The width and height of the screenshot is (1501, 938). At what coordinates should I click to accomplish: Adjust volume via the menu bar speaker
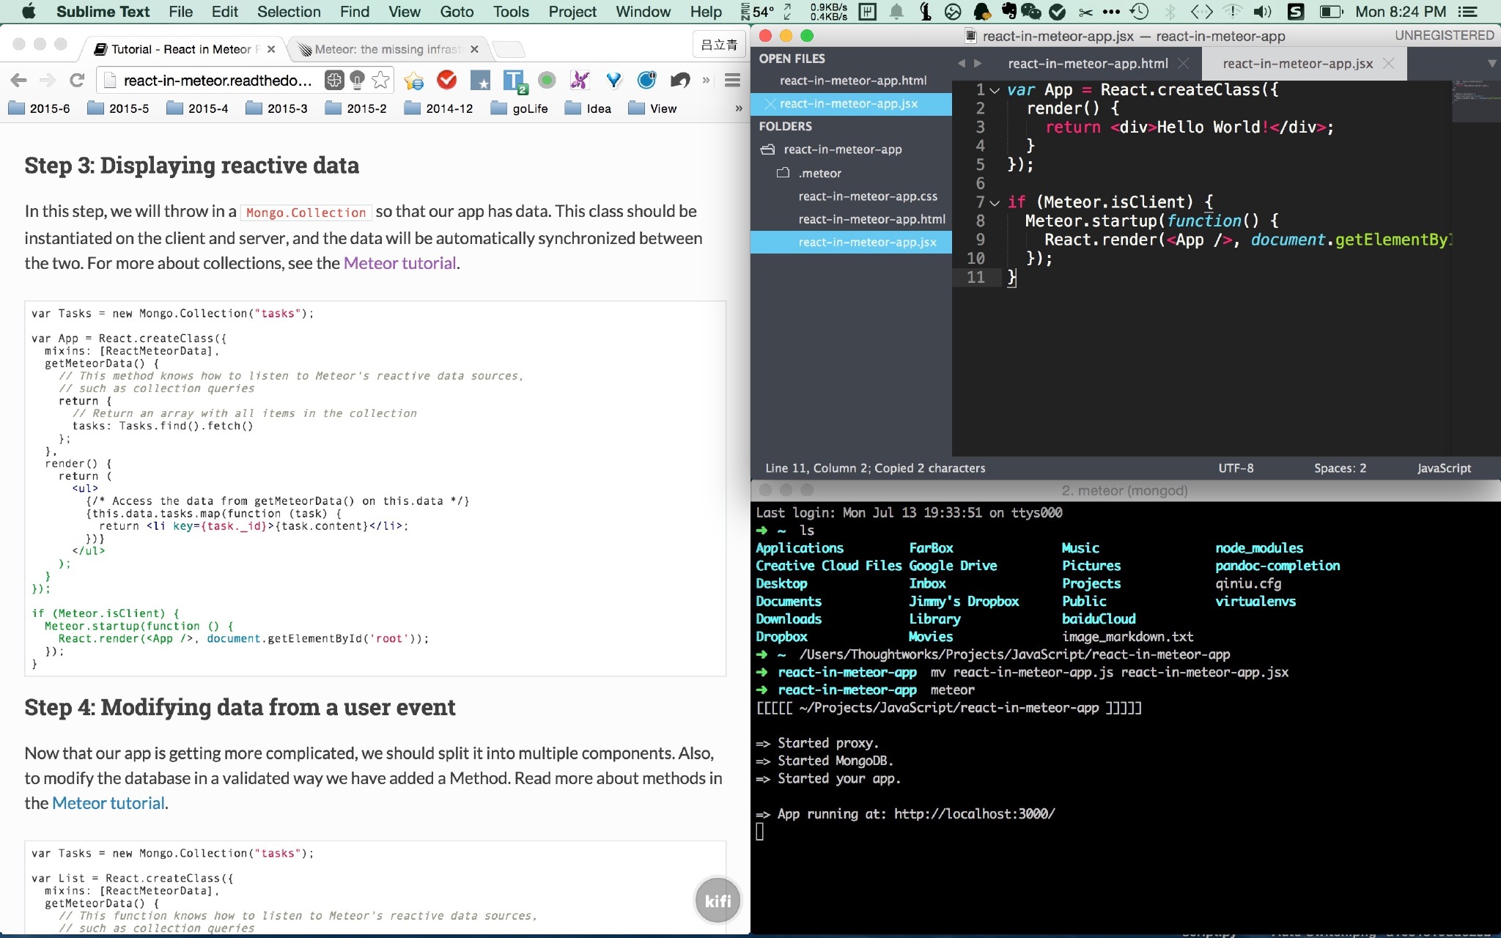coord(1262,12)
